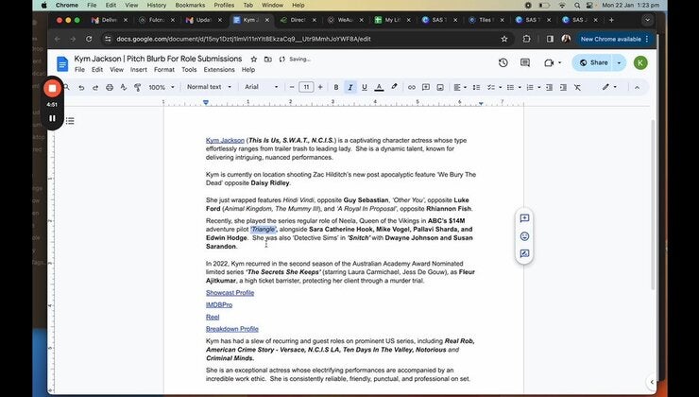Viewport: 699px width, 397px height.
Task: Bookmark this page star in address bar
Action: pos(504,40)
